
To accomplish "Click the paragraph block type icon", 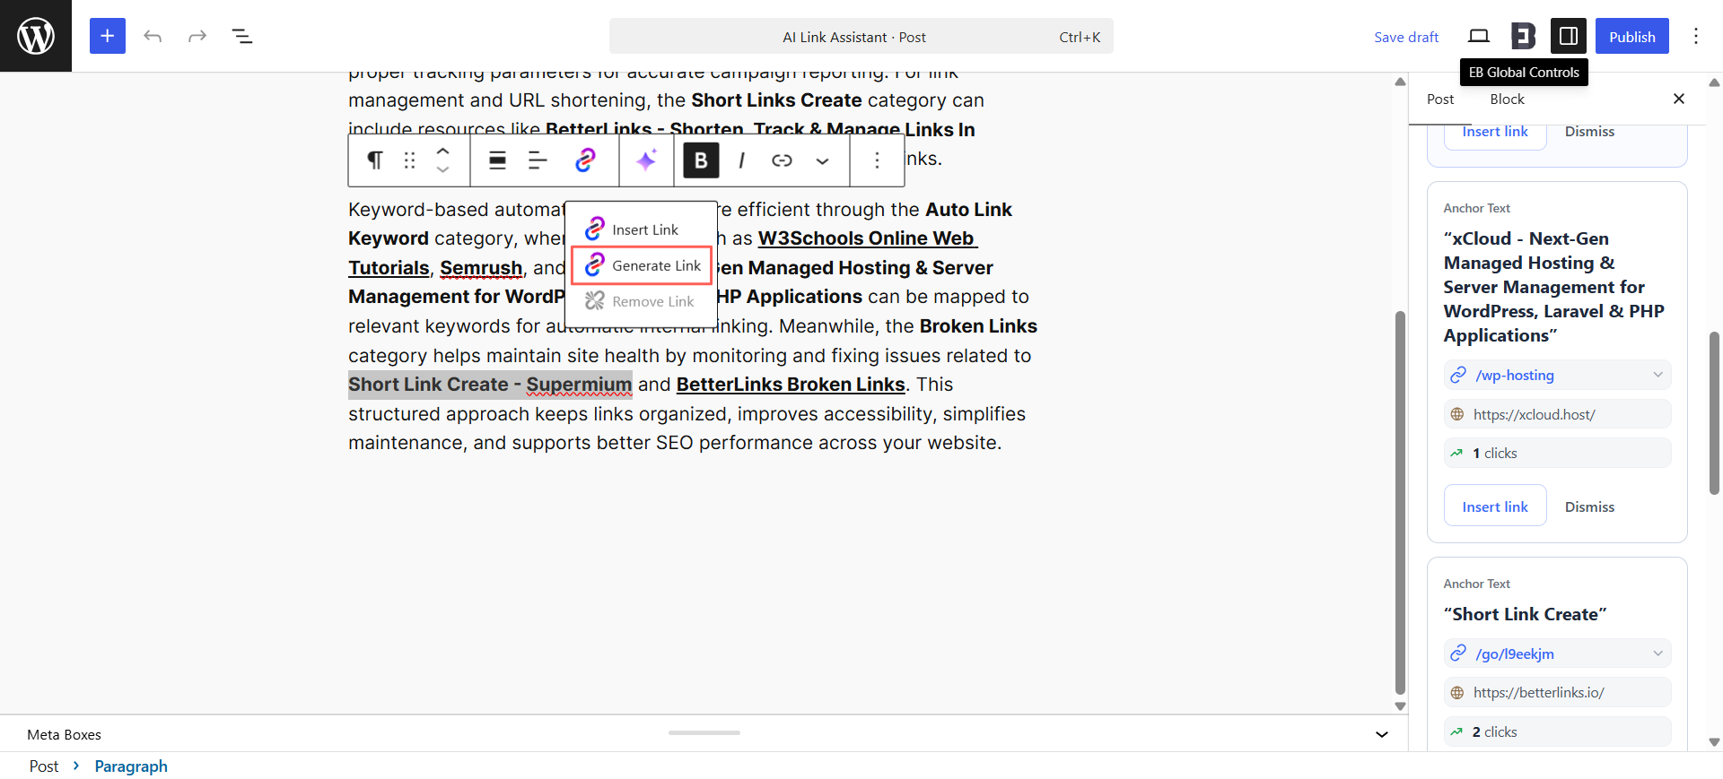I will (x=375, y=160).
